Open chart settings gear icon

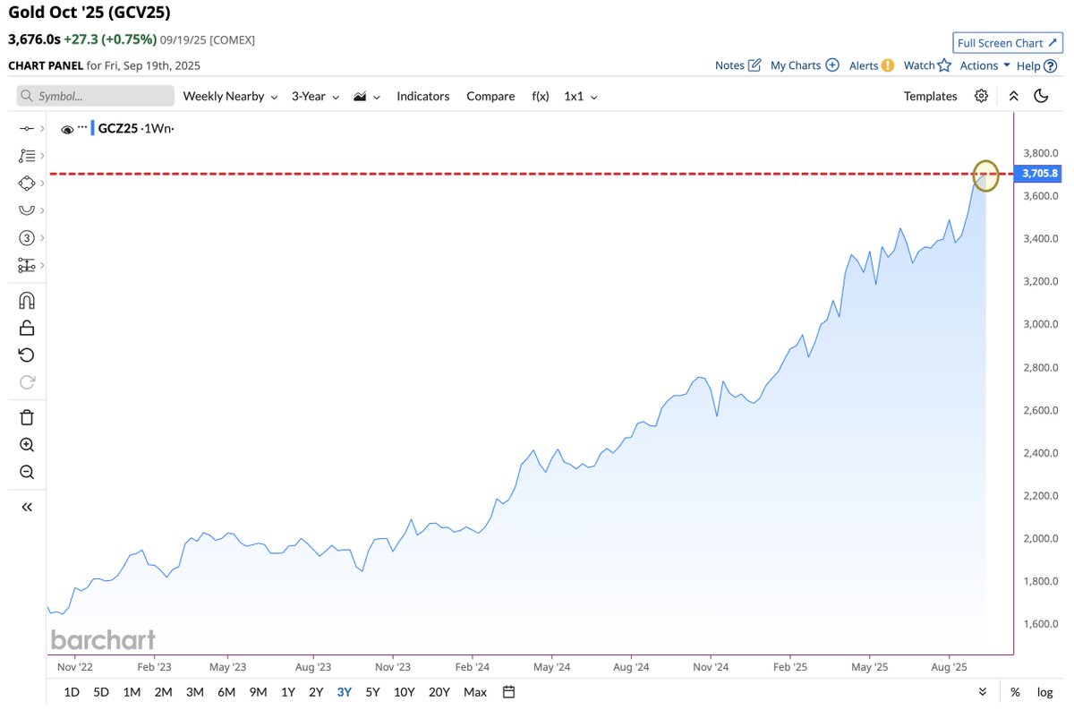982,96
